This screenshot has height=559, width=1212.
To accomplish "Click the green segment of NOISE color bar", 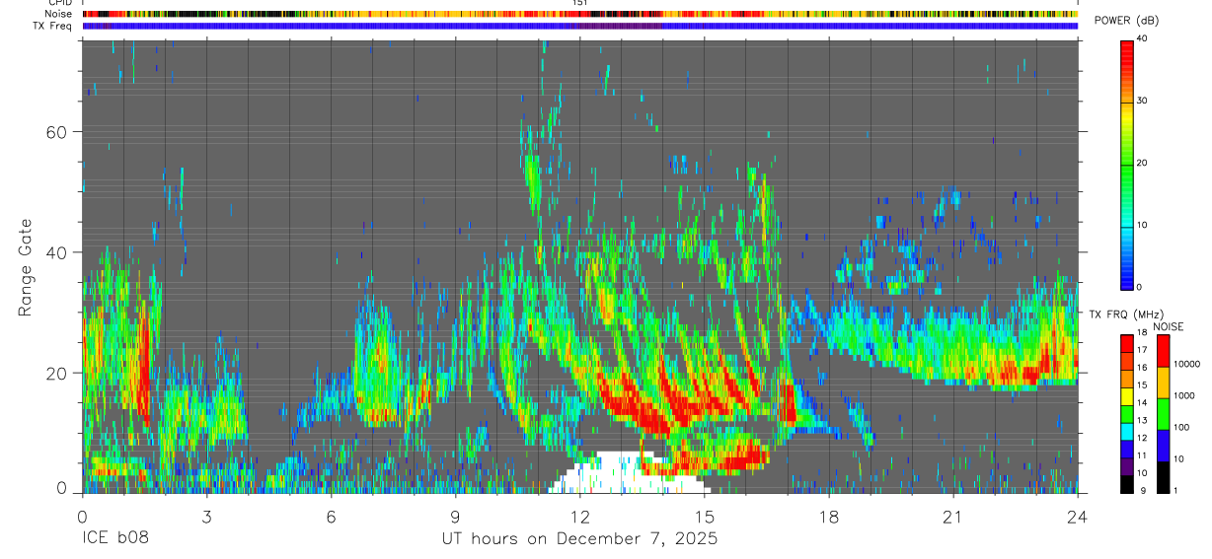I will pos(1162,414).
